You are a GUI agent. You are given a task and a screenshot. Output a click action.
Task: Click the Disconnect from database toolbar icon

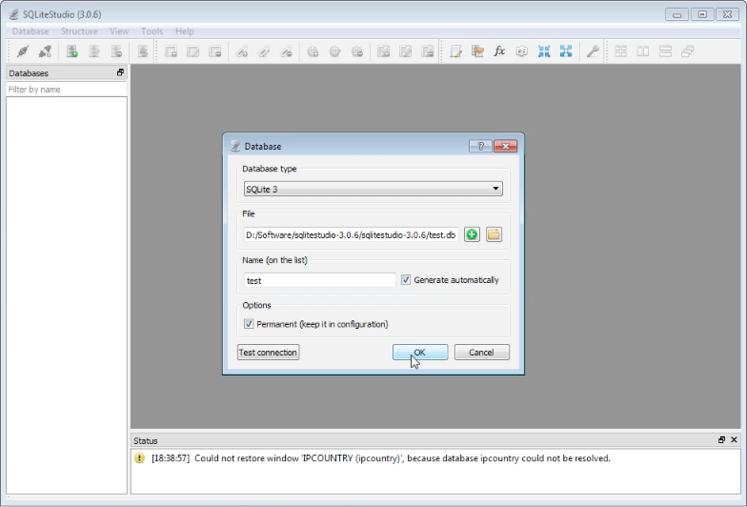point(46,51)
